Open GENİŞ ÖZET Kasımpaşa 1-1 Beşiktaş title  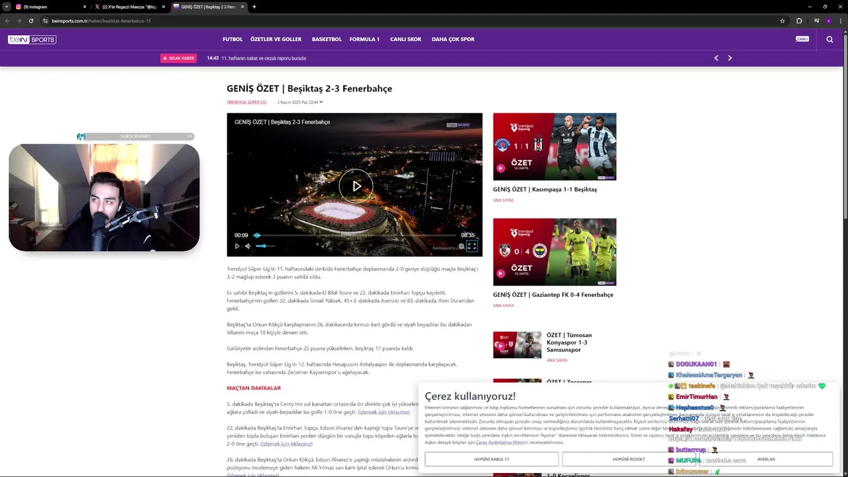pyautogui.click(x=545, y=189)
